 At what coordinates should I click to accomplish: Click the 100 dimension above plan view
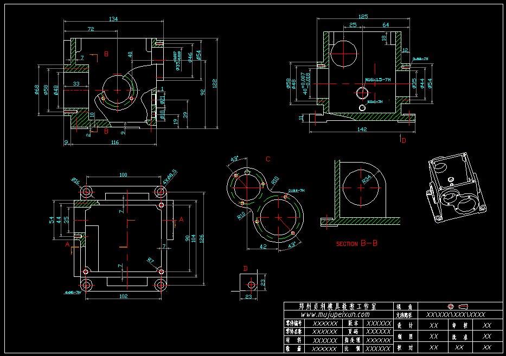coord(123,175)
